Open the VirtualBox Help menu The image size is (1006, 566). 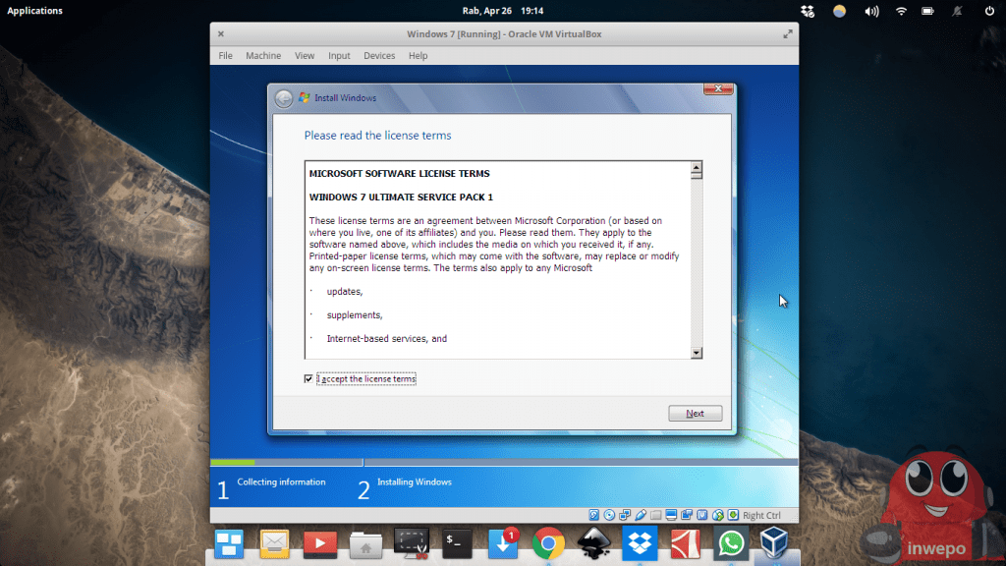coord(418,56)
